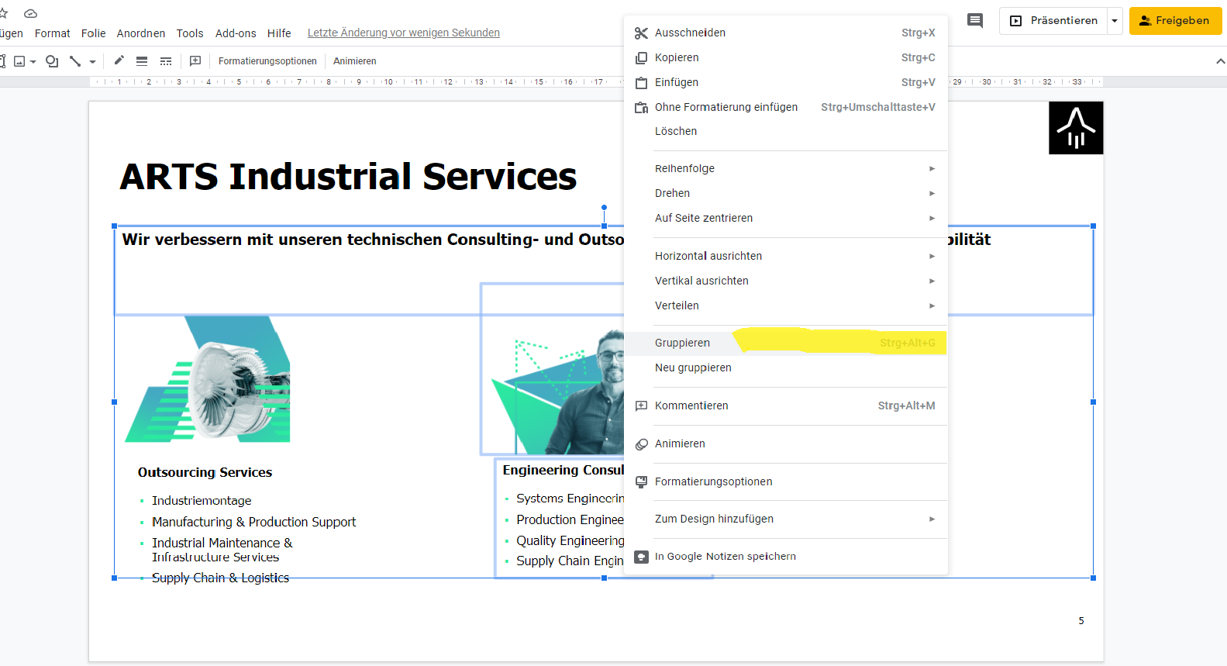Click the icon beside context menu Formatierungsoptionen
The width and height of the screenshot is (1227, 666).
pos(641,481)
